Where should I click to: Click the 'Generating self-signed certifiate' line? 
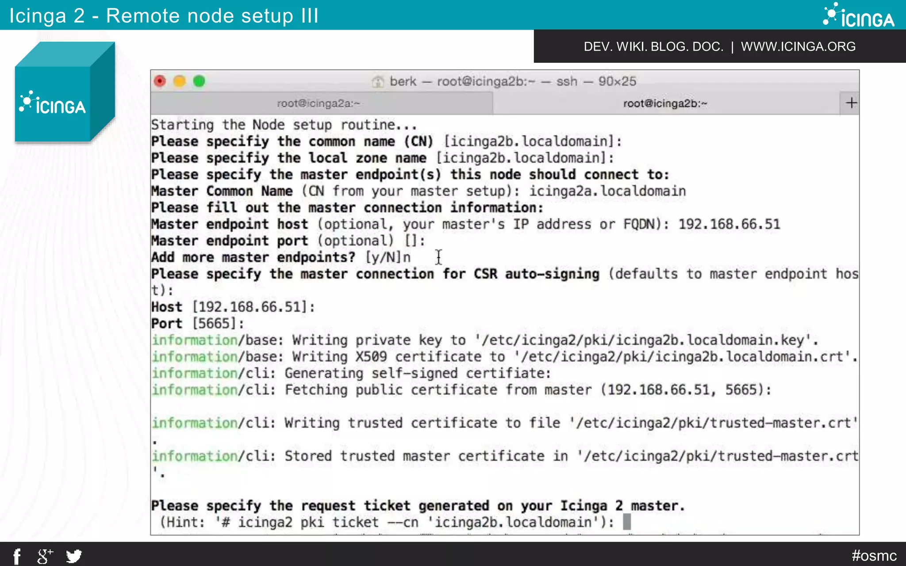click(x=351, y=373)
